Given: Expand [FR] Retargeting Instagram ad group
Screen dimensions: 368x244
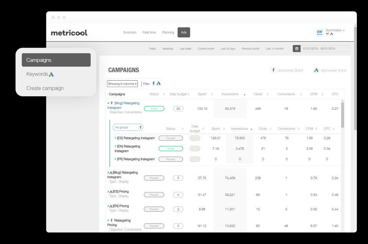Looking at the screenshot, I should pos(115,159).
